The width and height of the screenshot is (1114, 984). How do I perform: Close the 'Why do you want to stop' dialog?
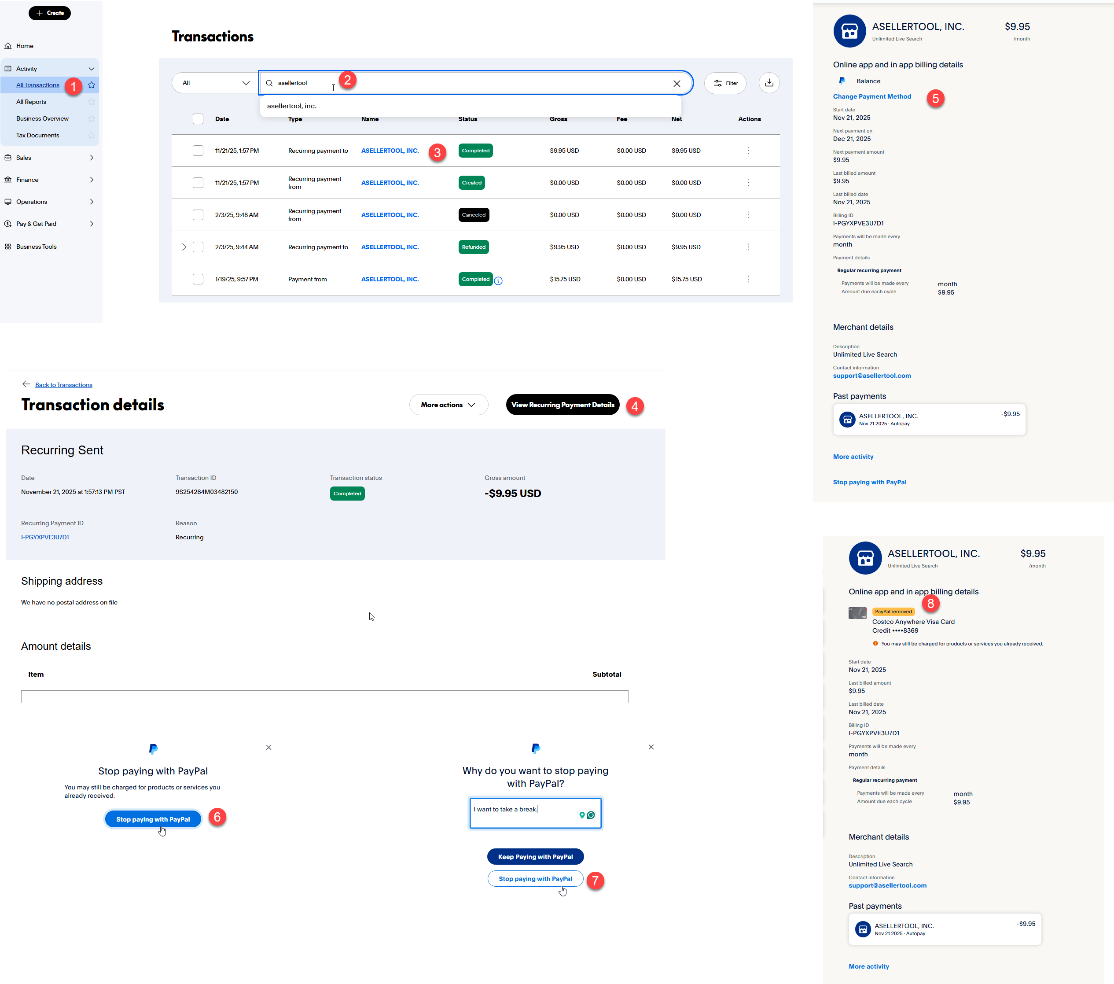(x=651, y=747)
